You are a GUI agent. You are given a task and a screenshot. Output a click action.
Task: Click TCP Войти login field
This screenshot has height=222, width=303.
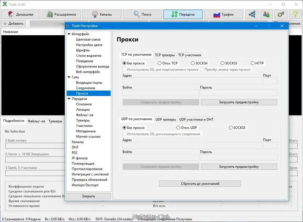click(161, 93)
